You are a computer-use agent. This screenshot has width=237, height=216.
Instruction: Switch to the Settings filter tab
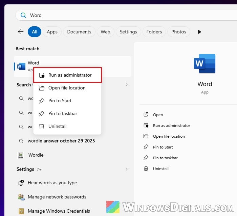(x=128, y=32)
